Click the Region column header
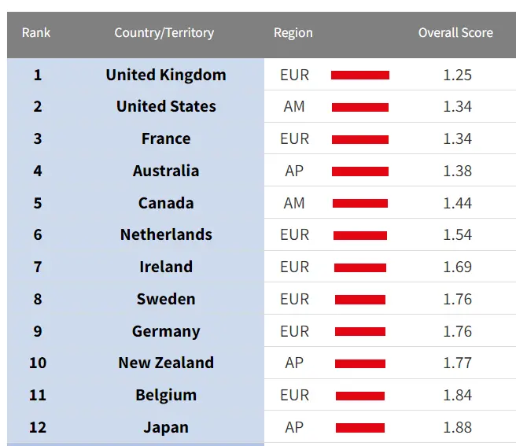The width and height of the screenshot is (516, 446). [x=293, y=33]
